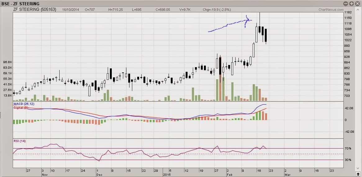Click the 'Dec' month label on time axis
Screen dimensions: 362x177
[x=100, y=175]
